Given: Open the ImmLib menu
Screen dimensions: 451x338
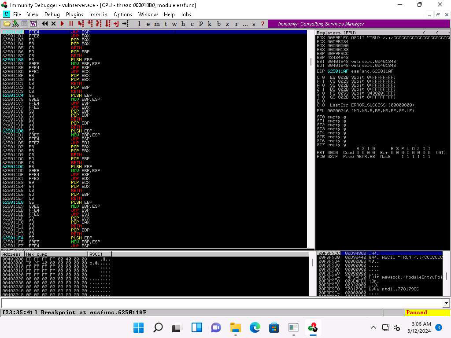Looking at the screenshot, I should pyautogui.click(x=98, y=15).
